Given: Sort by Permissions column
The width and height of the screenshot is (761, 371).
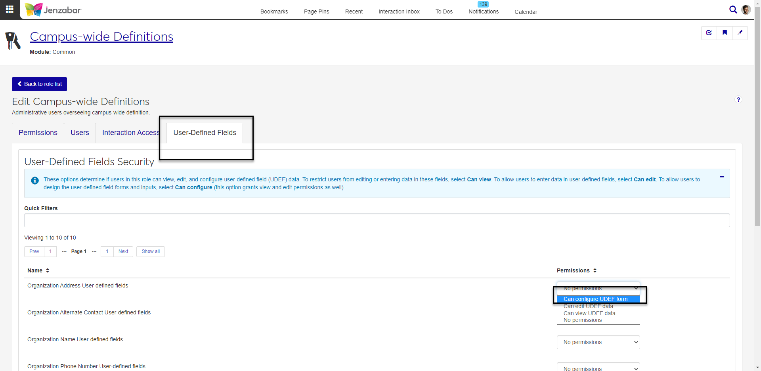Looking at the screenshot, I should pyautogui.click(x=576, y=270).
